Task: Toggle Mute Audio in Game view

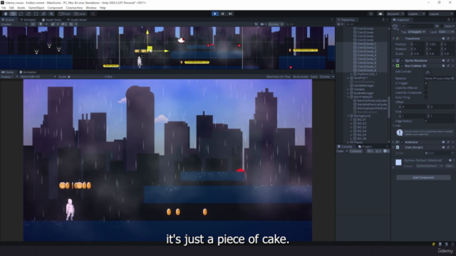Action: [x=301, y=77]
